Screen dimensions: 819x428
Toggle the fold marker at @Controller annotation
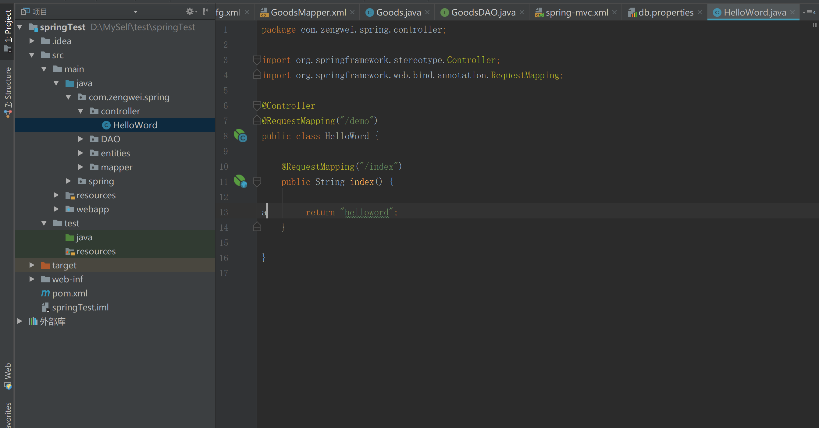pyautogui.click(x=257, y=105)
